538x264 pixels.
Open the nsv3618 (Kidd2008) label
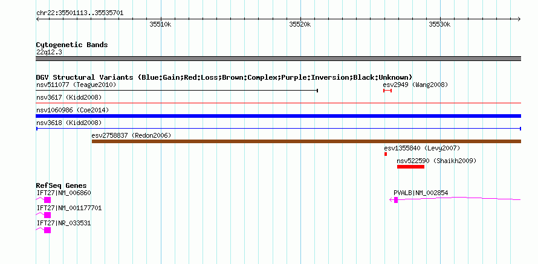[69, 123]
